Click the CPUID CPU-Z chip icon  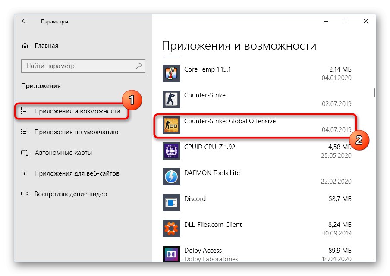pyautogui.click(x=171, y=151)
